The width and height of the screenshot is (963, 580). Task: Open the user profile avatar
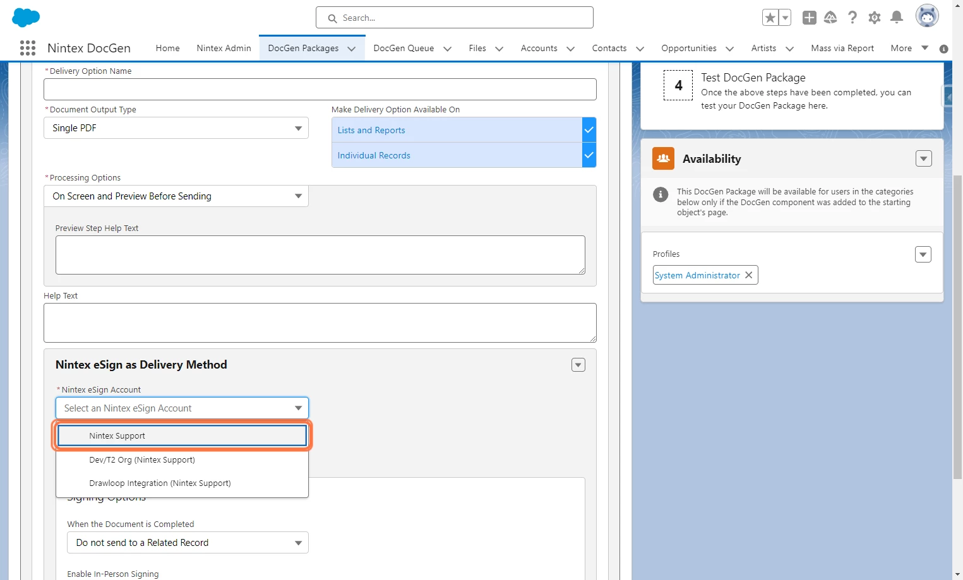pyautogui.click(x=927, y=16)
